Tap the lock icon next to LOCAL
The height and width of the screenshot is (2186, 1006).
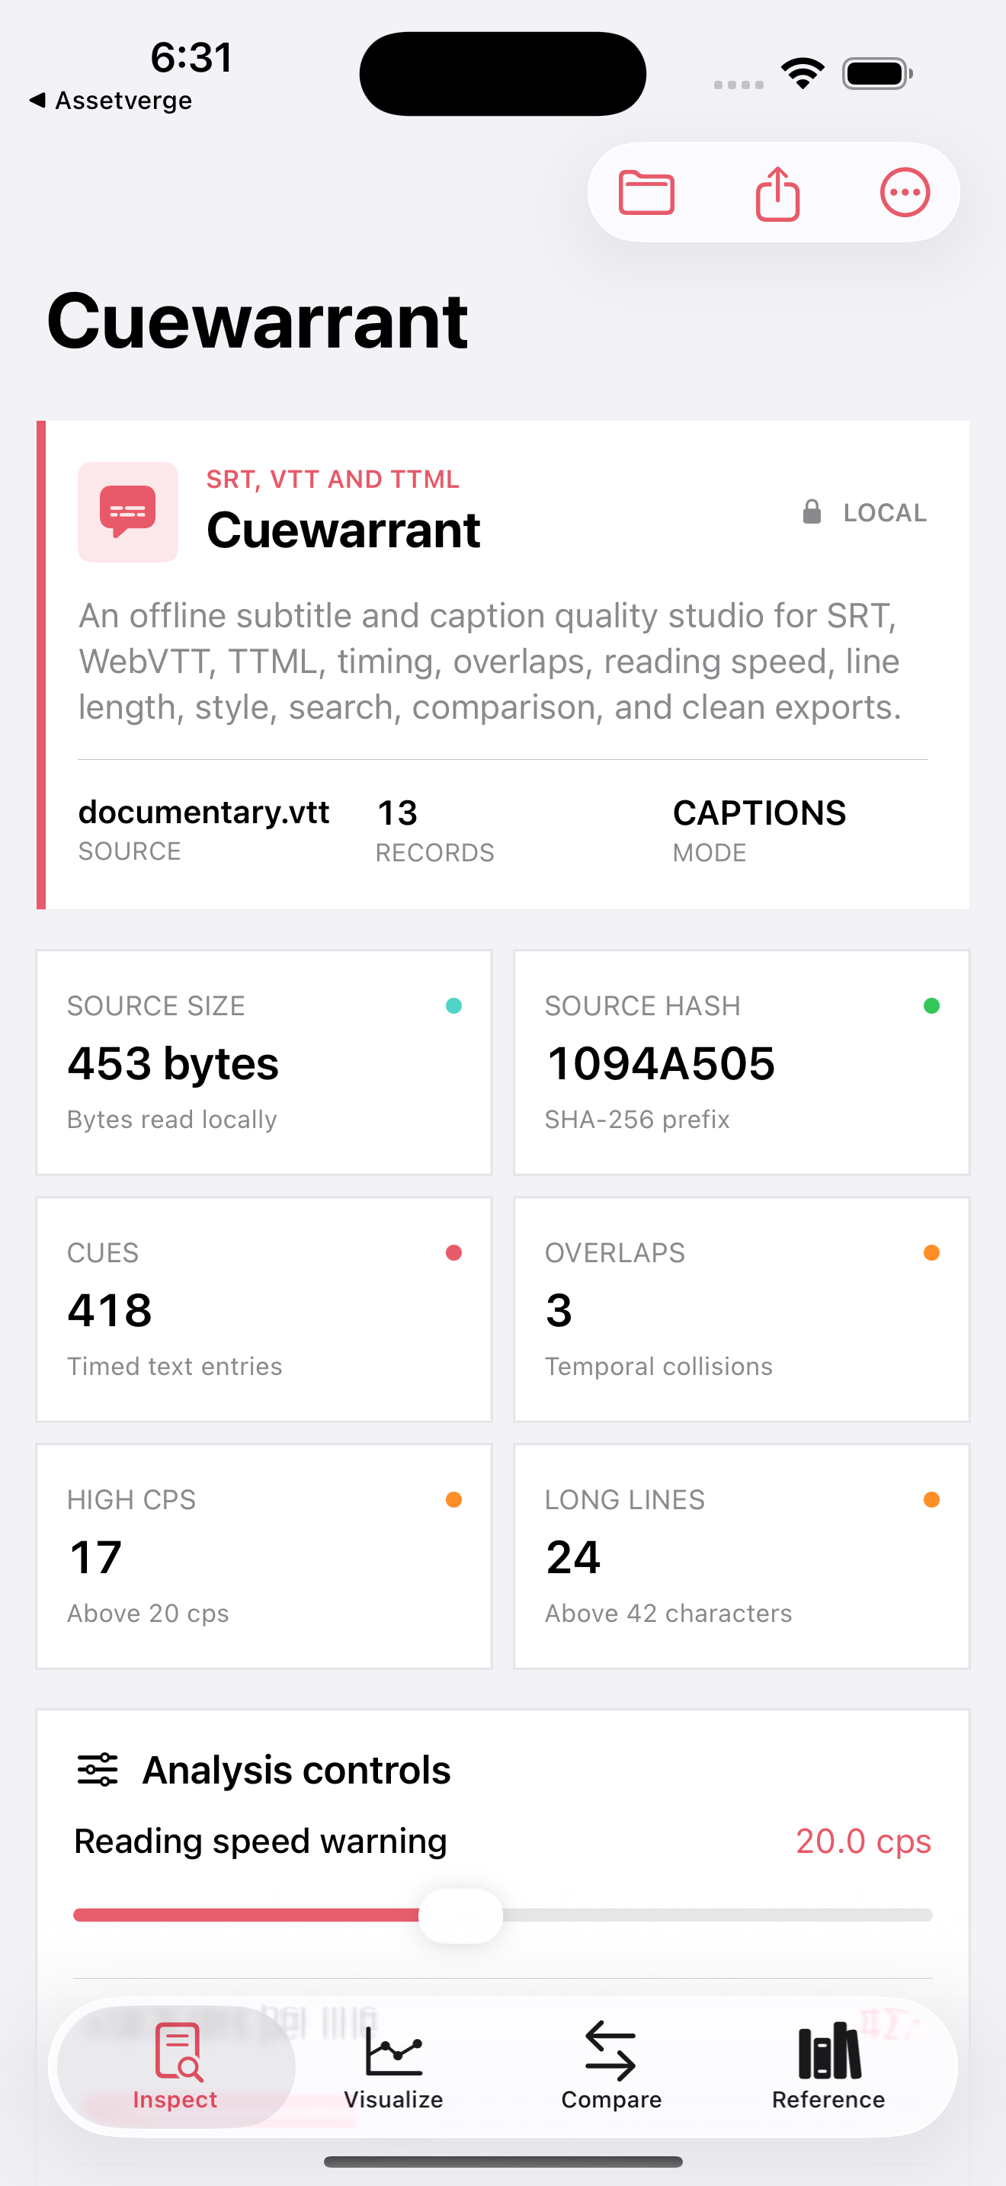(x=812, y=511)
